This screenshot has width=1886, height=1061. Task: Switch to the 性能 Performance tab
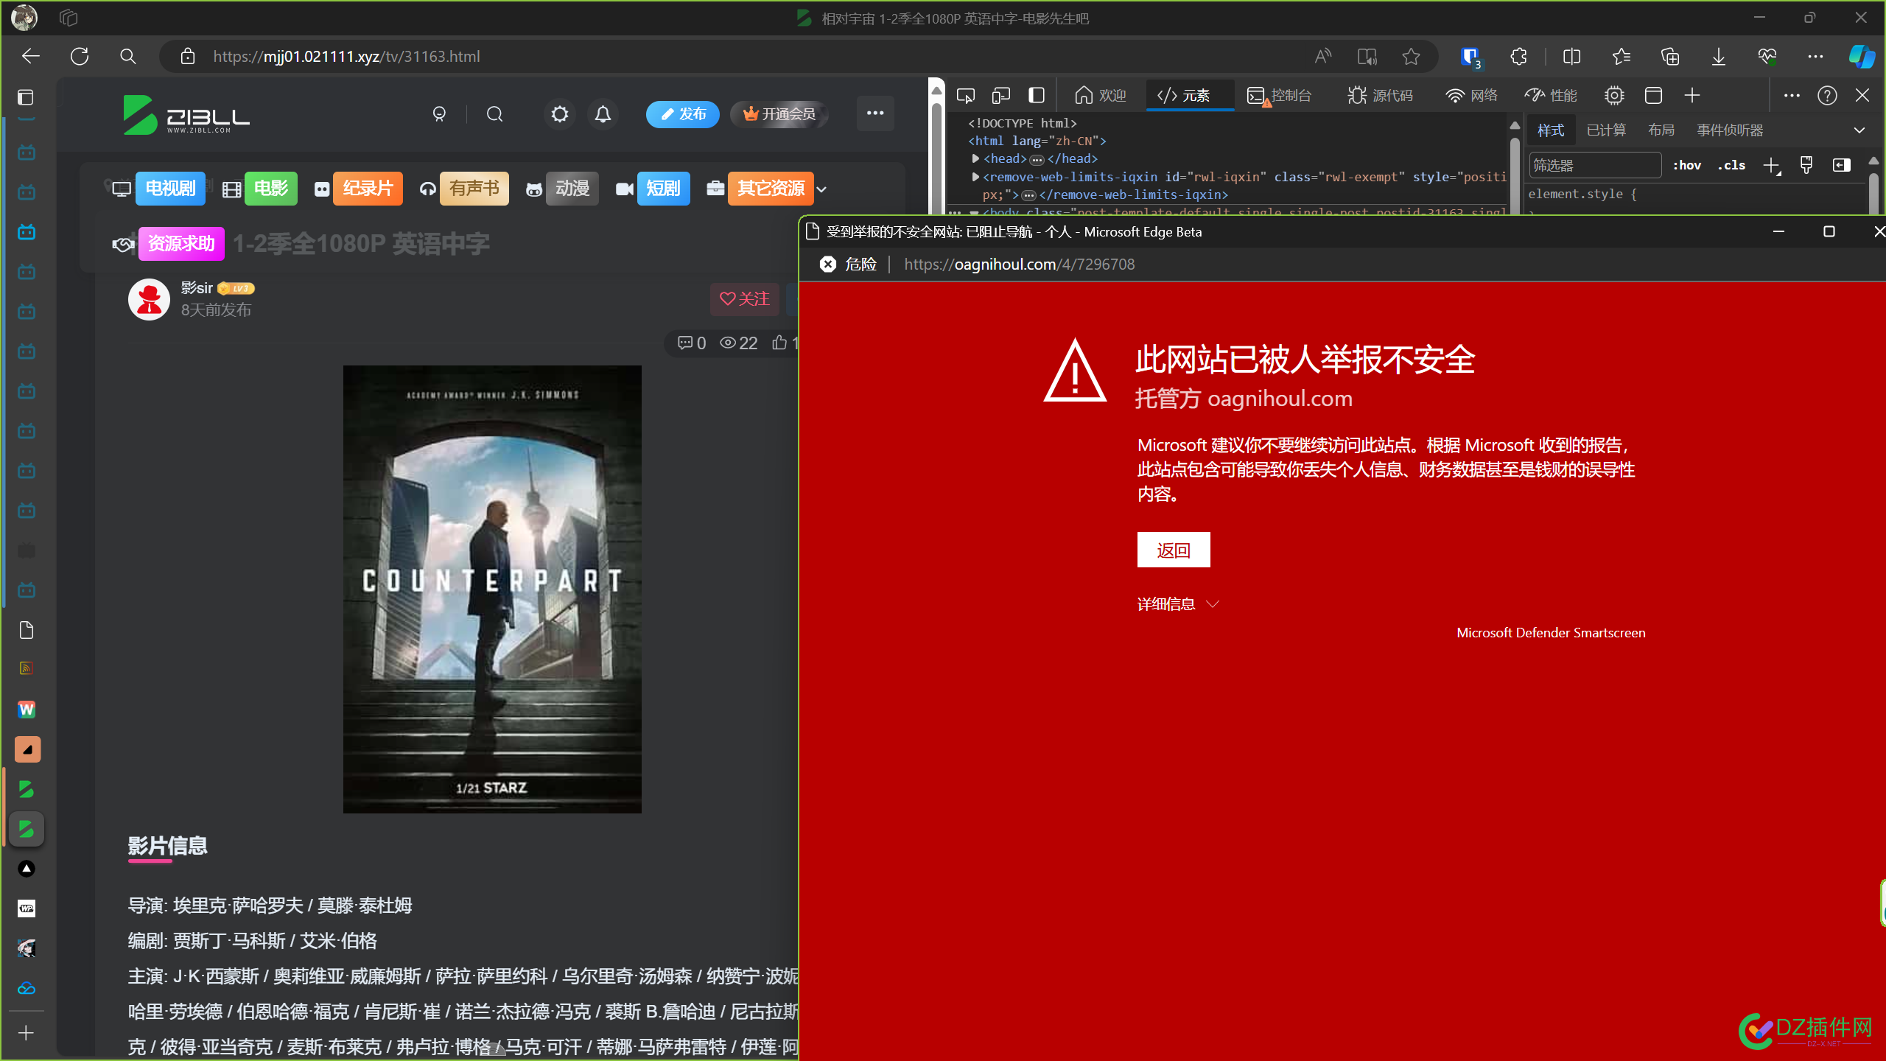[x=1551, y=96]
